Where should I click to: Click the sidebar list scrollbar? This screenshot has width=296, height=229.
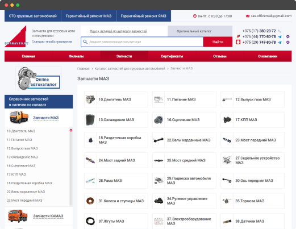coord(71,166)
